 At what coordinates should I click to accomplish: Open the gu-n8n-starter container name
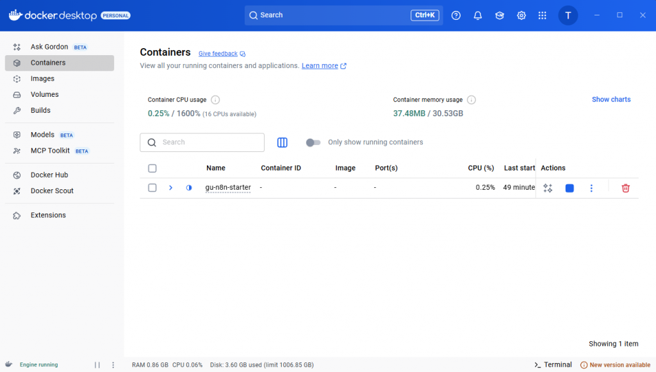pos(228,187)
